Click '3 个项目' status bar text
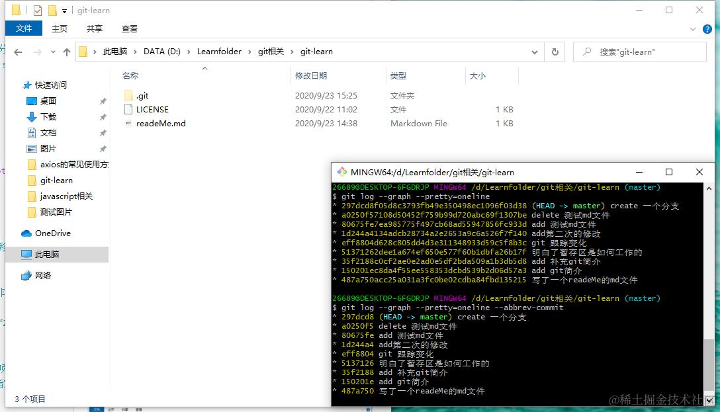 pyautogui.click(x=30, y=399)
